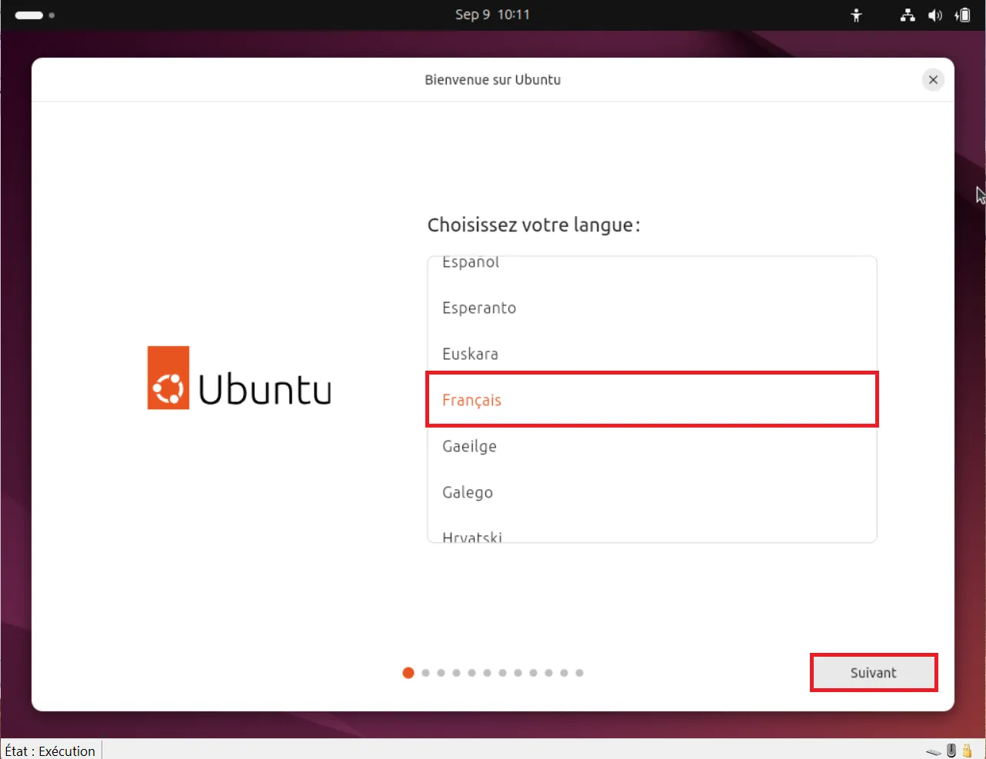
Task: Click the Suivant button
Action: pyautogui.click(x=874, y=673)
